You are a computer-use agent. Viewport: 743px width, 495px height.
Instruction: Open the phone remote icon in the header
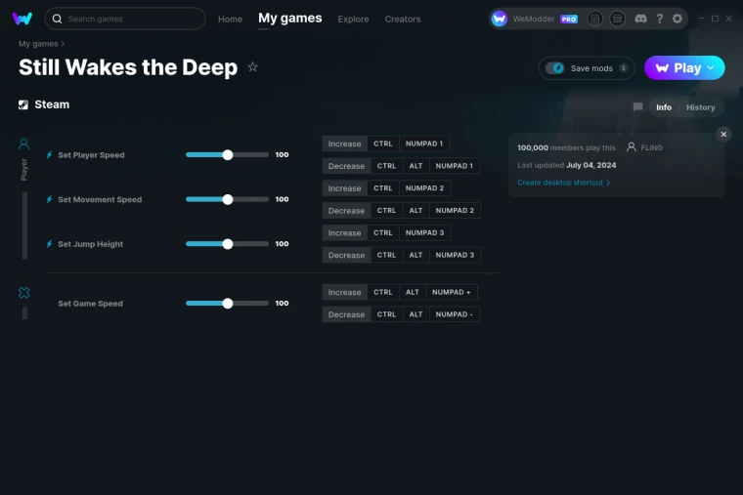pyautogui.click(x=594, y=19)
